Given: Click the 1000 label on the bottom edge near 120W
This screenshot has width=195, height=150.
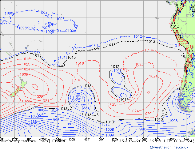Looking at the screenshot, I should (110, 135).
